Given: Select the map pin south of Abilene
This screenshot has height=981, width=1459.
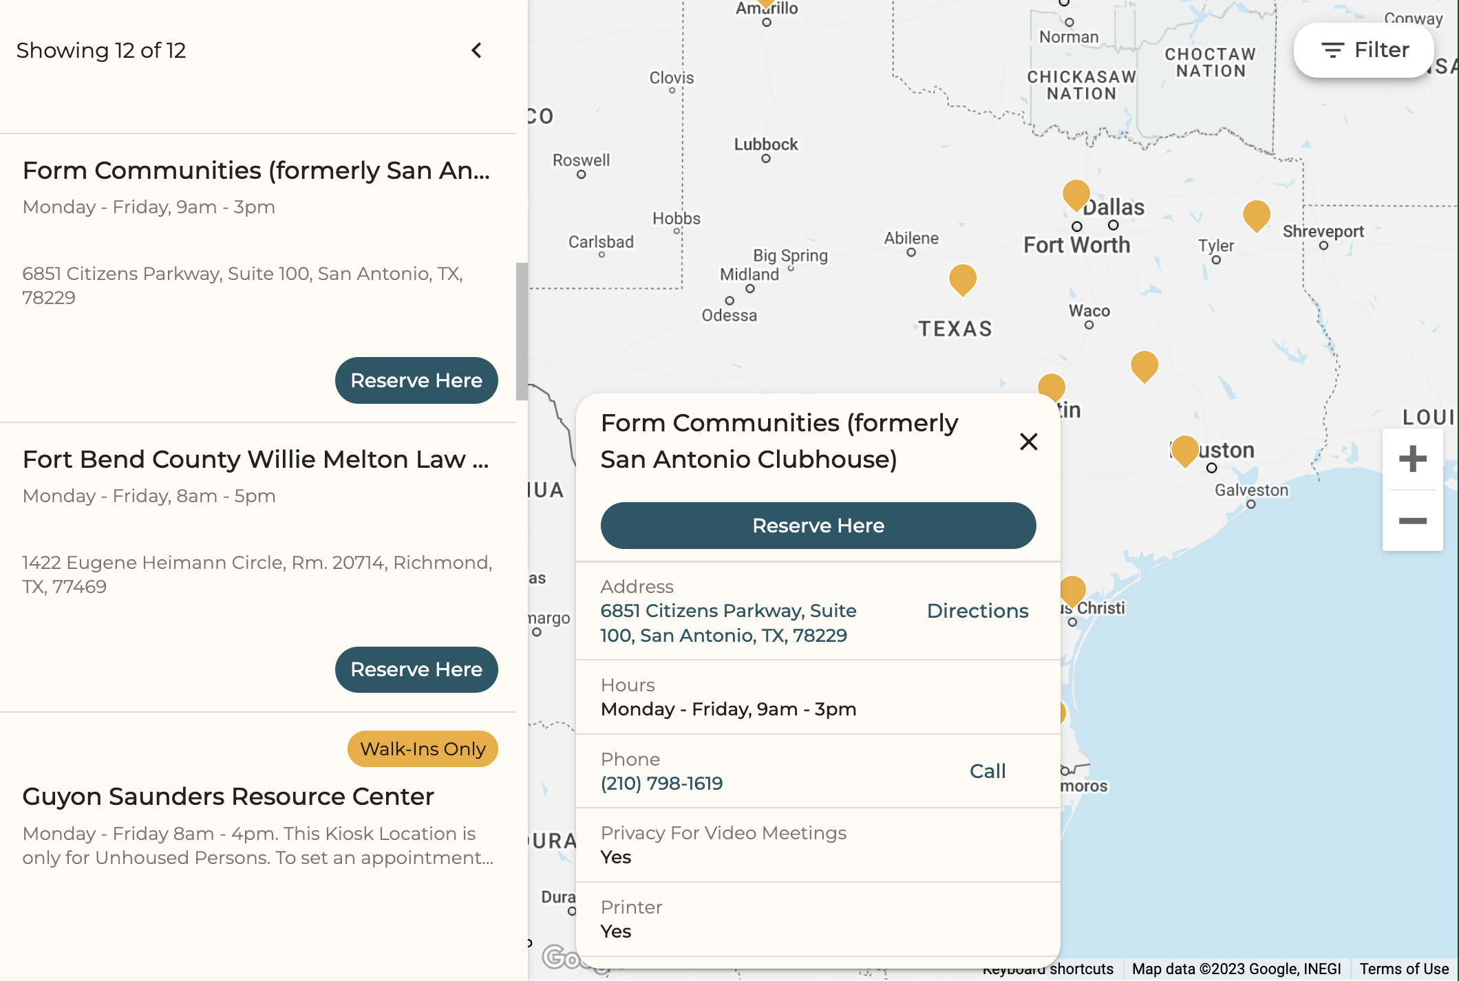Looking at the screenshot, I should point(962,279).
